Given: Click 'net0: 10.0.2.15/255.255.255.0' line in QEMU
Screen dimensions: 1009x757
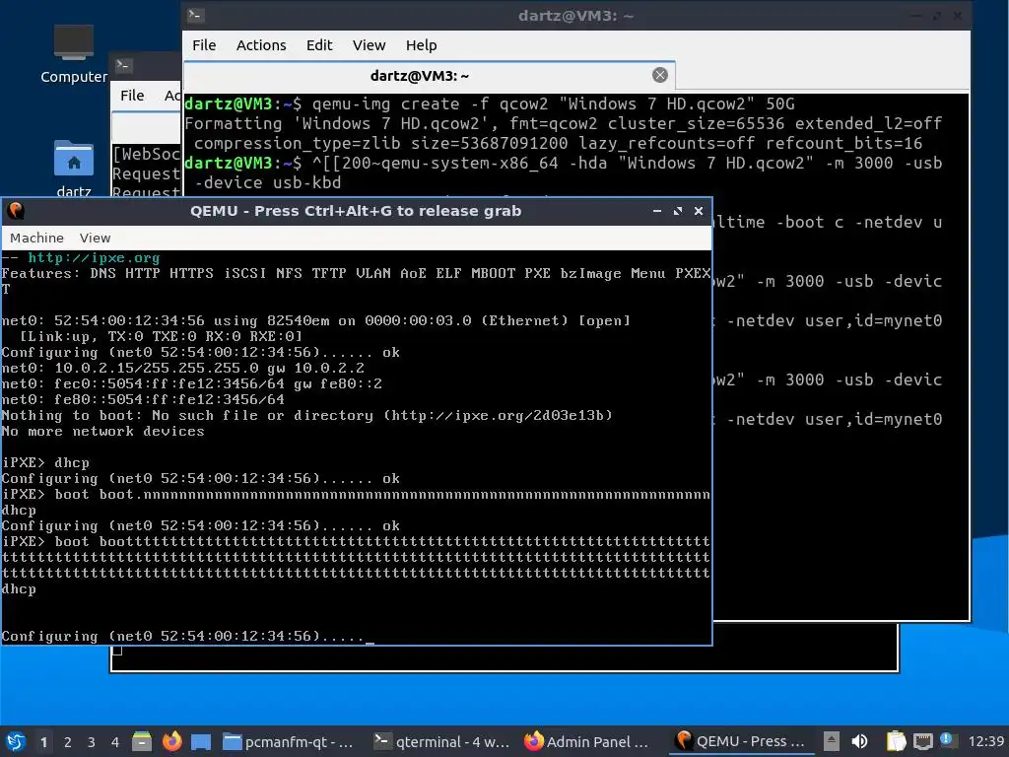Looking at the screenshot, I should [x=182, y=369].
